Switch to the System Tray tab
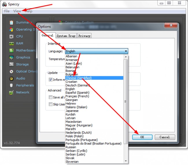188x165 pixels. [66, 36]
